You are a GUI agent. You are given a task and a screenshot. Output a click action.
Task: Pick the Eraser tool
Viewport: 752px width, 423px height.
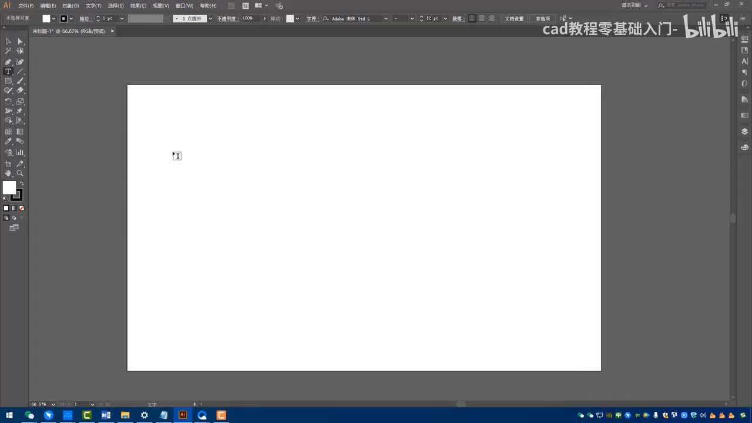[20, 90]
